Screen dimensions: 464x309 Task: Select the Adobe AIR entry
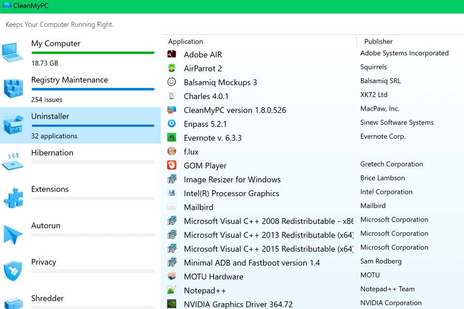click(203, 55)
